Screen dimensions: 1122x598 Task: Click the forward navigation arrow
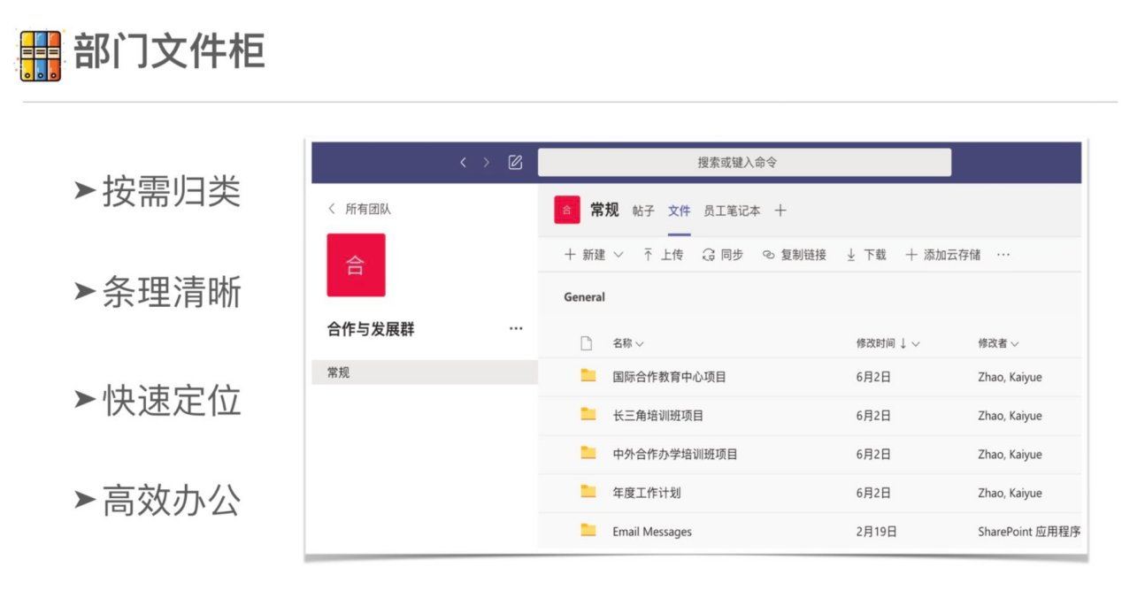tap(486, 163)
